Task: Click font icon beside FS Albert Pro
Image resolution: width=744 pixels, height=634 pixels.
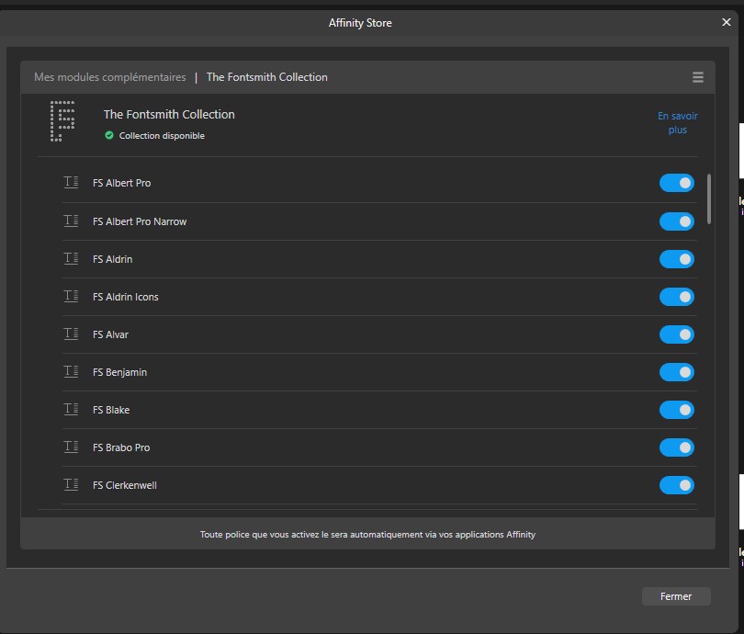Action: coord(71,182)
